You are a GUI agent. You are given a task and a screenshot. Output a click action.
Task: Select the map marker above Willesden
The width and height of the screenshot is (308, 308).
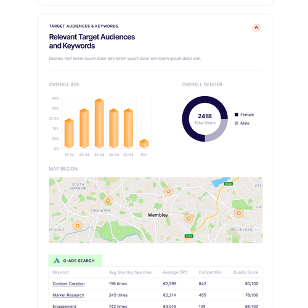[238, 213]
